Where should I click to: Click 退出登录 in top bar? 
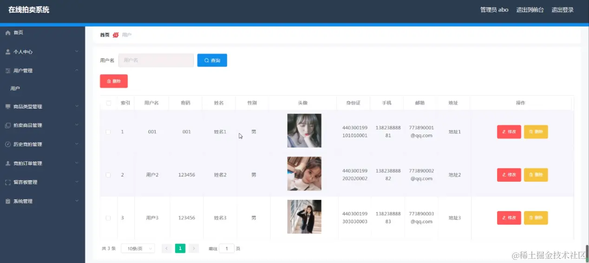tap(563, 10)
